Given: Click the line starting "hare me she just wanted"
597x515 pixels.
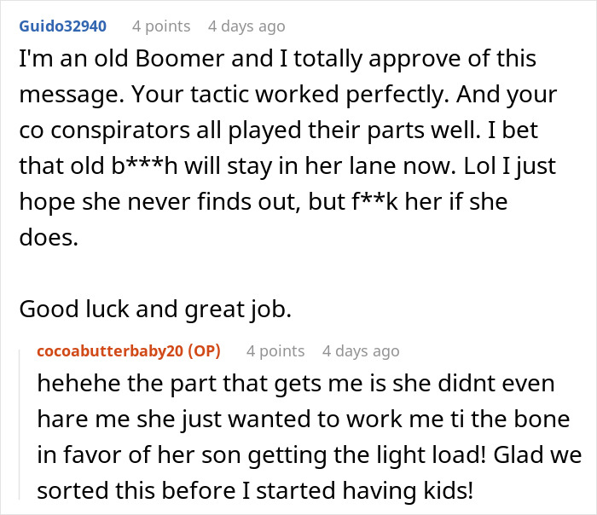Looking at the screenshot, I should (304, 419).
